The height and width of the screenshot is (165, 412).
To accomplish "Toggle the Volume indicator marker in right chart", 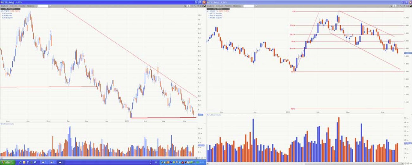I will click(207, 114).
